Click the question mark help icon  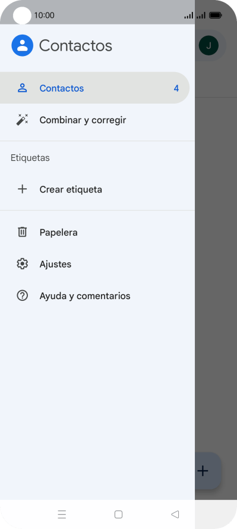[22, 296]
